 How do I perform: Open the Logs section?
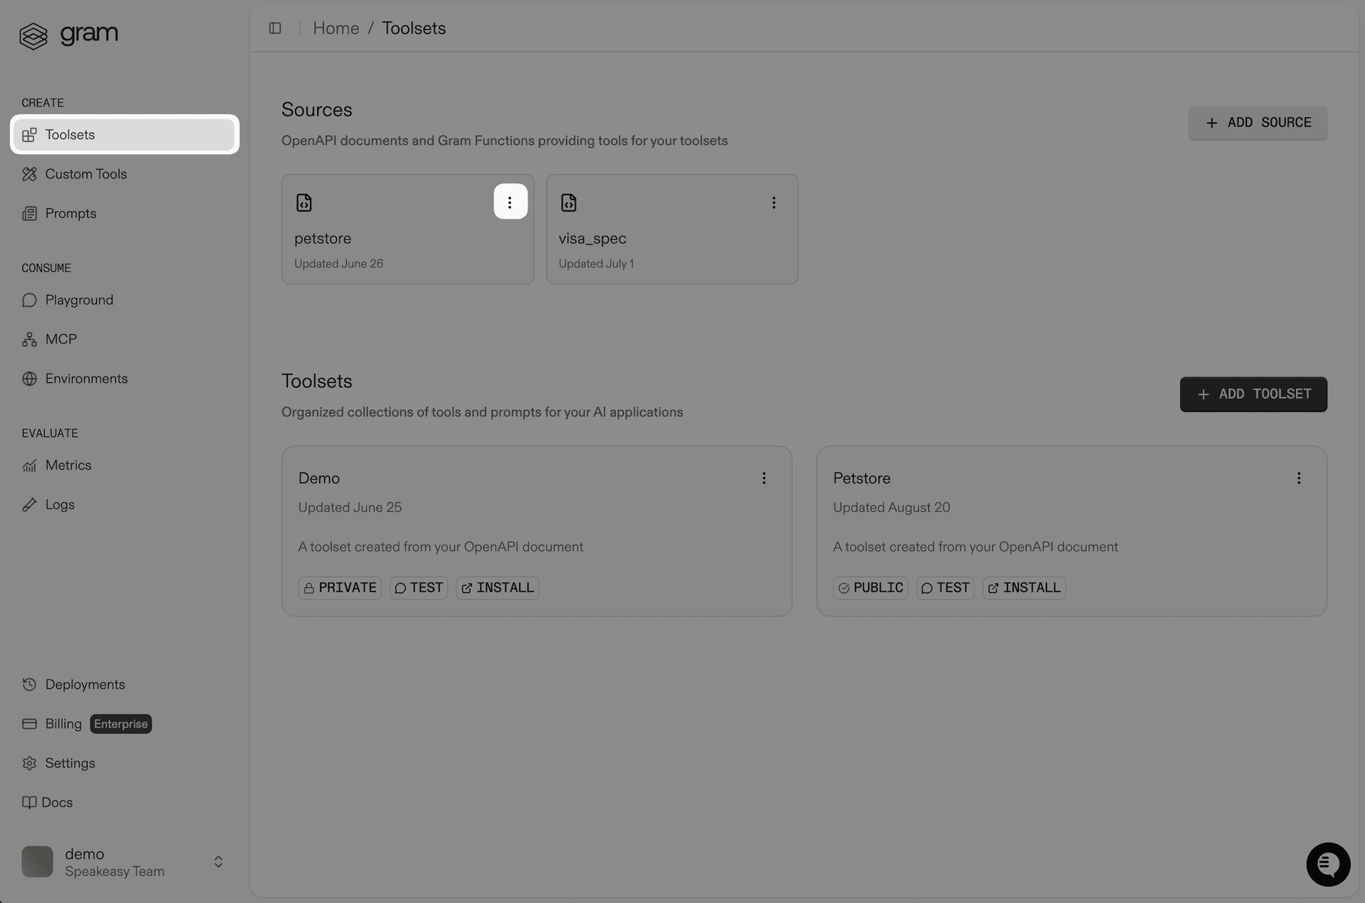(x=60, y=504)
